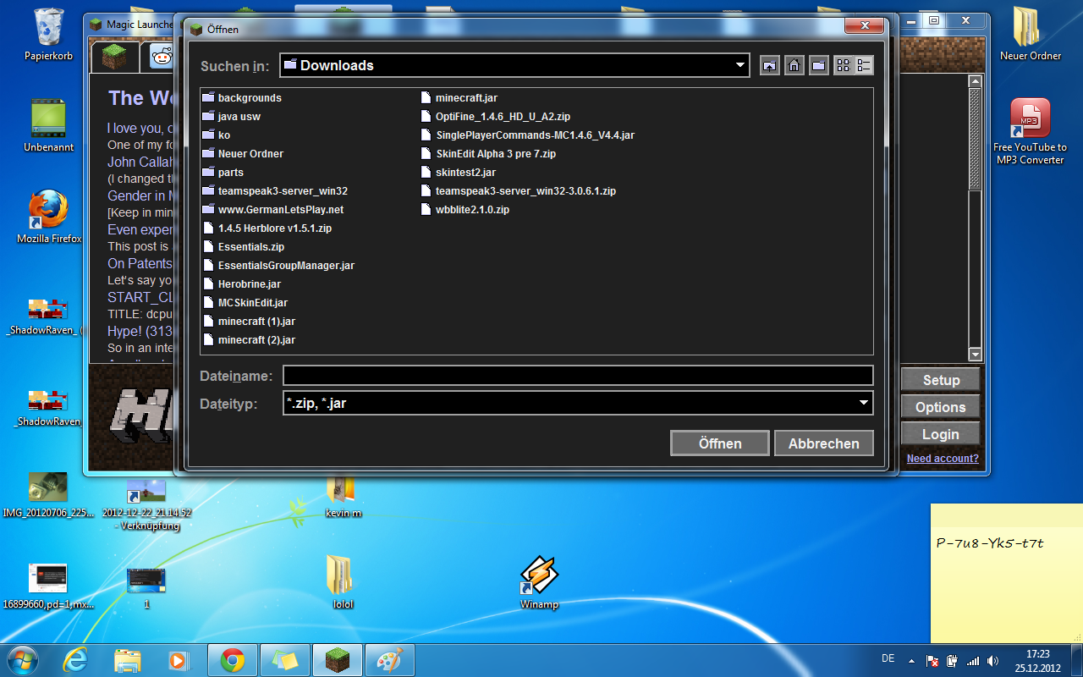Open Google Chrome from the taskbar

(233, 660)
